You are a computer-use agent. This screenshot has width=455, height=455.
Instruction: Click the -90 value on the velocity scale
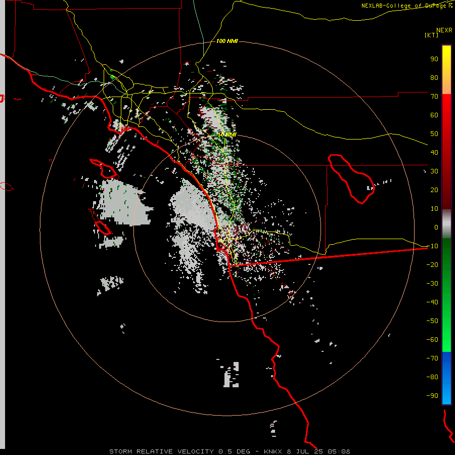point(432,396)
